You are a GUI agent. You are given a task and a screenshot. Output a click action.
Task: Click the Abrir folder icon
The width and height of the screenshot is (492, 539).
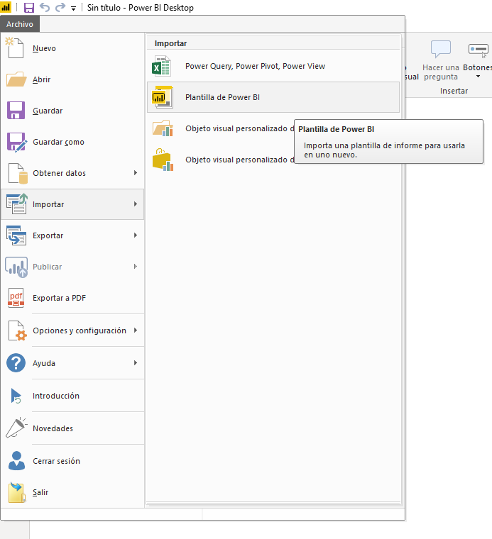tap(16, 79)
